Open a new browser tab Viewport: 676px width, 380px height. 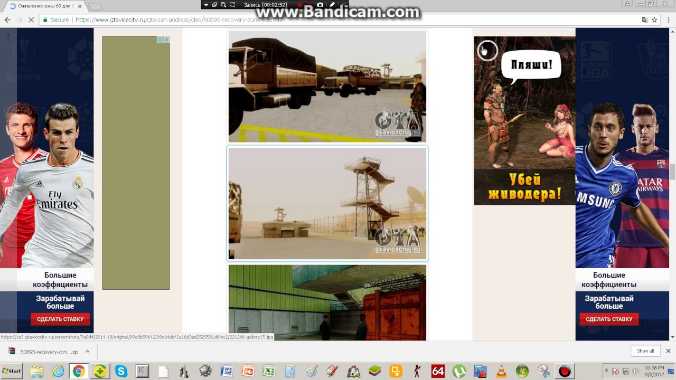95,6
